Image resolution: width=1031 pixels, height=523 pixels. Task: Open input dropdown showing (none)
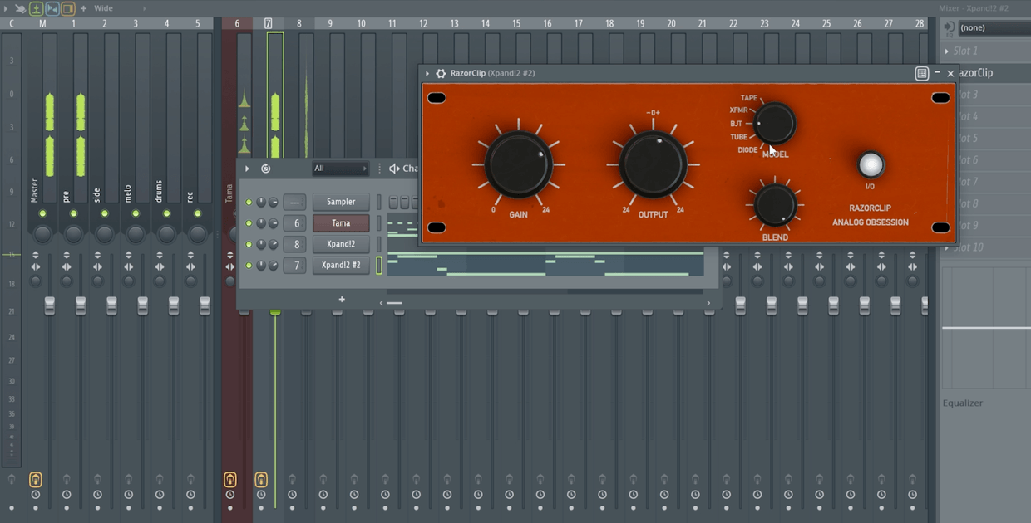[994, 27]
